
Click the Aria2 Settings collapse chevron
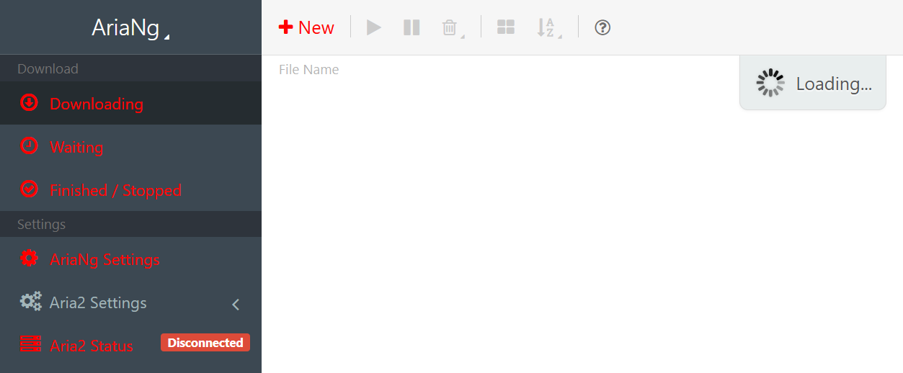click(x=236, y=304)
